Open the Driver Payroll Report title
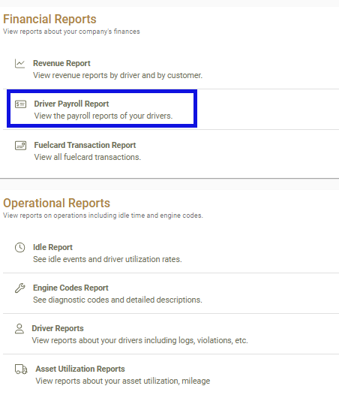Screen dimensions: 339x398 click(x=71, y=104)
